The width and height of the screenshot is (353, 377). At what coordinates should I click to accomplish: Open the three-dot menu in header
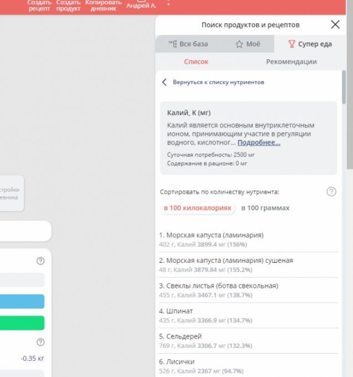coord(168,4)
